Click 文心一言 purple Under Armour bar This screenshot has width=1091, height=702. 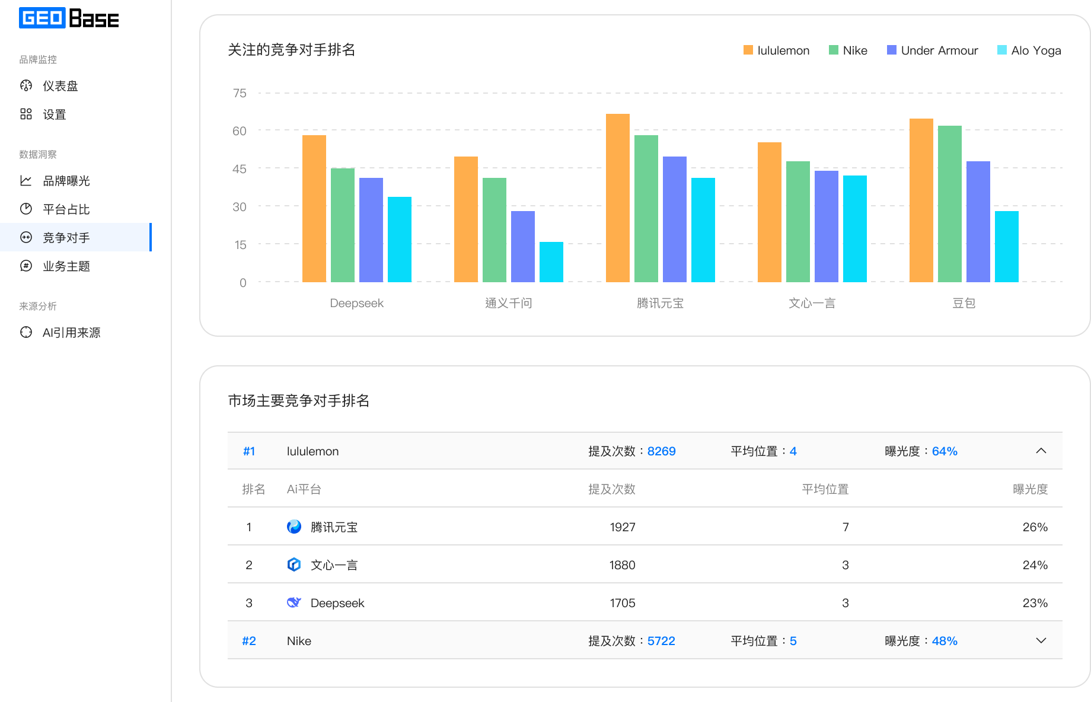click(x=827, y=226)
